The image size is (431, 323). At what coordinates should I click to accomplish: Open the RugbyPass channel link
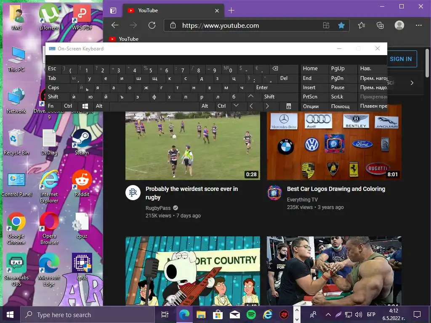click(x=158, y=208)
